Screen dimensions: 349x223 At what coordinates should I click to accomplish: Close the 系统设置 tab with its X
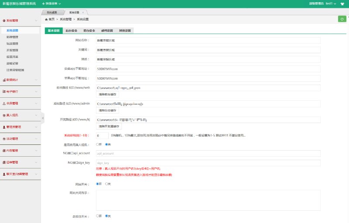[83, 12]
